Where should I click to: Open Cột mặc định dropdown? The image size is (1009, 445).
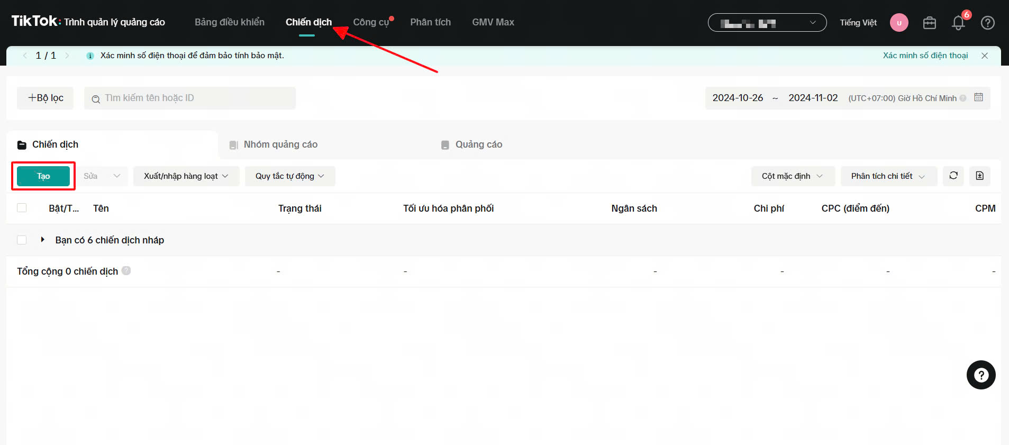(793, 176)
